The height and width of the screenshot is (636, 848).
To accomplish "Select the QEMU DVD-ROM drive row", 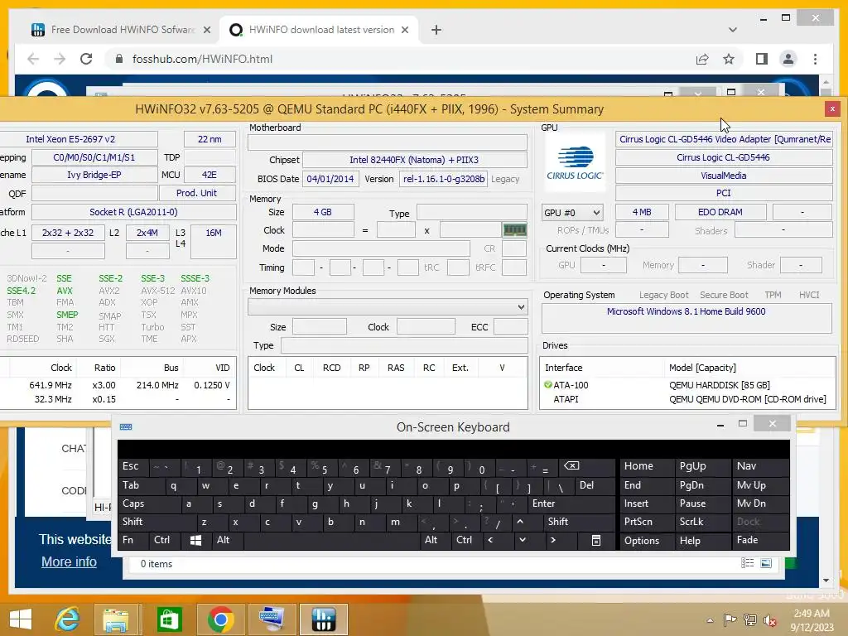I will (687, 399).
